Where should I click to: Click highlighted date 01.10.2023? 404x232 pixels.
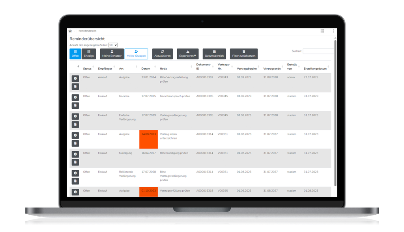tap(149, 191)
